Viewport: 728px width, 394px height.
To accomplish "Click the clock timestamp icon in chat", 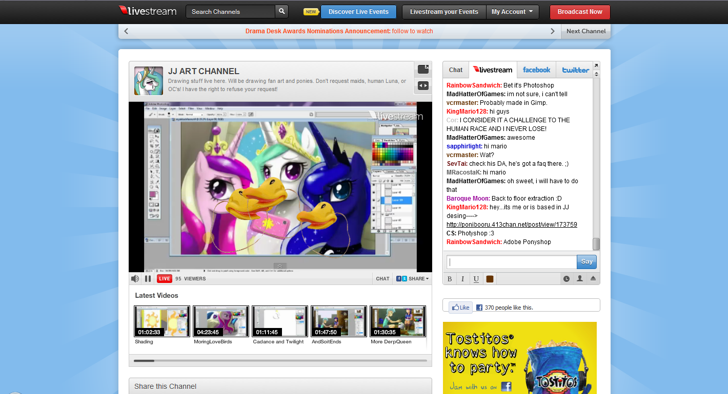I will 567,279.
